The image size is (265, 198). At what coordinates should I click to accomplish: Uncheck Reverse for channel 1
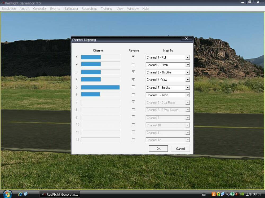coord(133,56)
